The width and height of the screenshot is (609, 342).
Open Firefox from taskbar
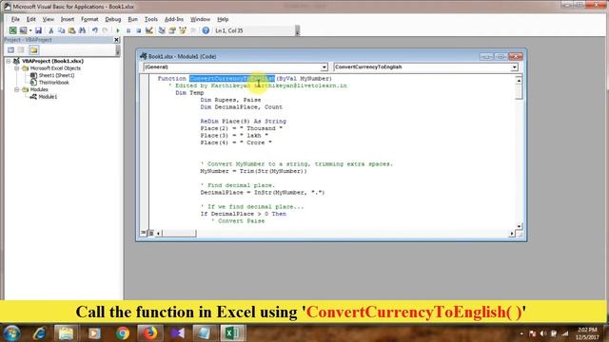150,333
